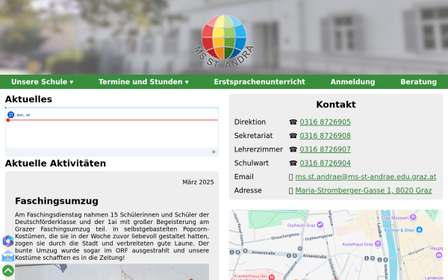Open the Microsoft 365 shortcut icon

click(8, 241)
